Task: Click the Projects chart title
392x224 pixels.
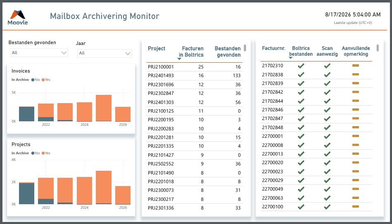Action: (x=21, y=144)
